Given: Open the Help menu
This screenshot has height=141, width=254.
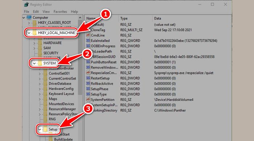Looking at the screenshot, I should pos(74,12).
